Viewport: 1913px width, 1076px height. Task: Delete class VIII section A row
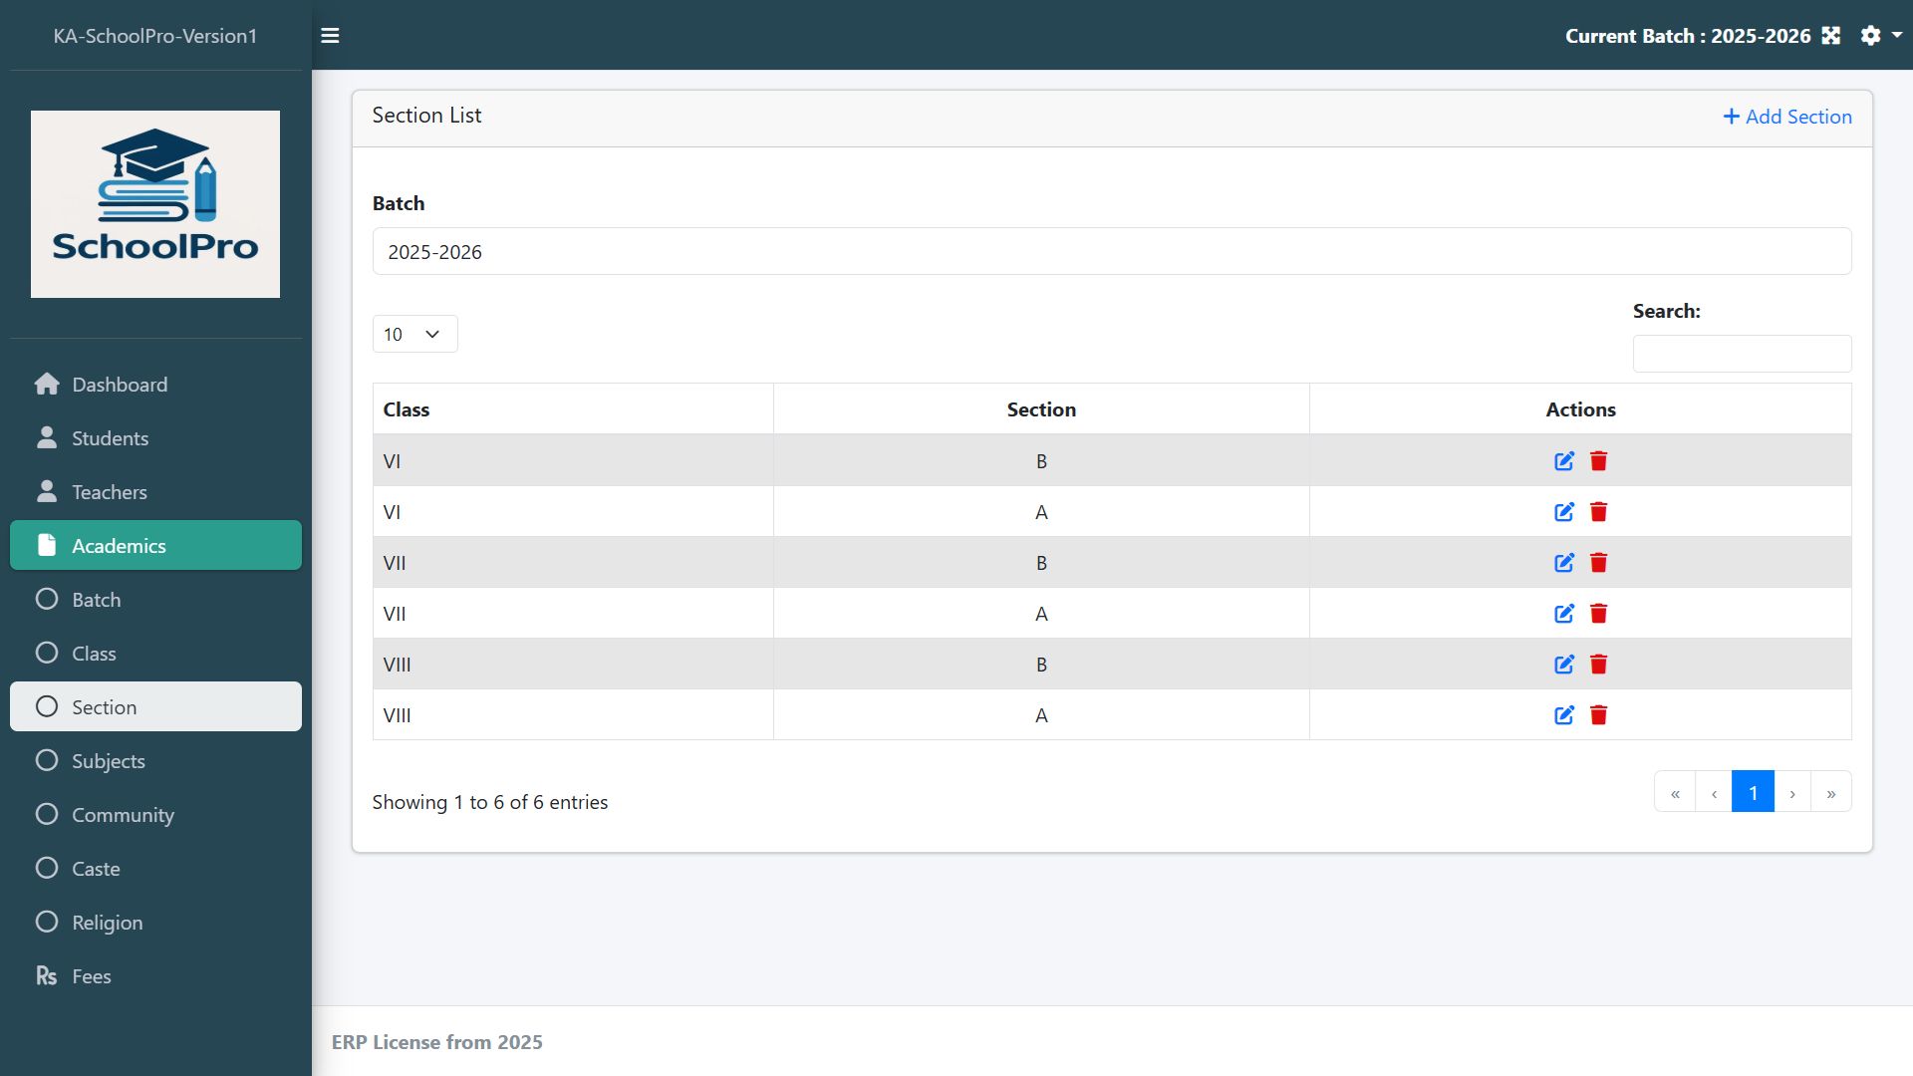click(1599, 715)
